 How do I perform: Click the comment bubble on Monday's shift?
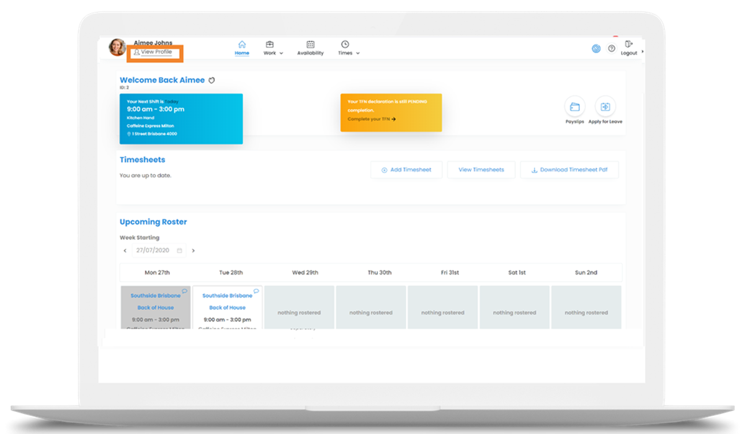tap(184, 291)
